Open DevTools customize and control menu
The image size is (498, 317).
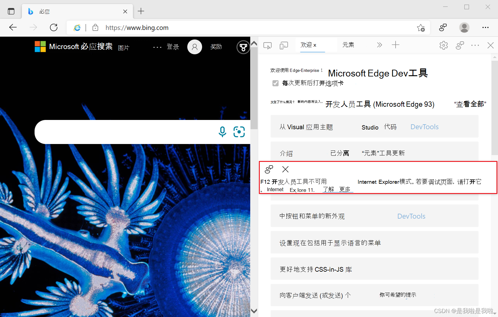pyautogui.click(x=475, y=45)
